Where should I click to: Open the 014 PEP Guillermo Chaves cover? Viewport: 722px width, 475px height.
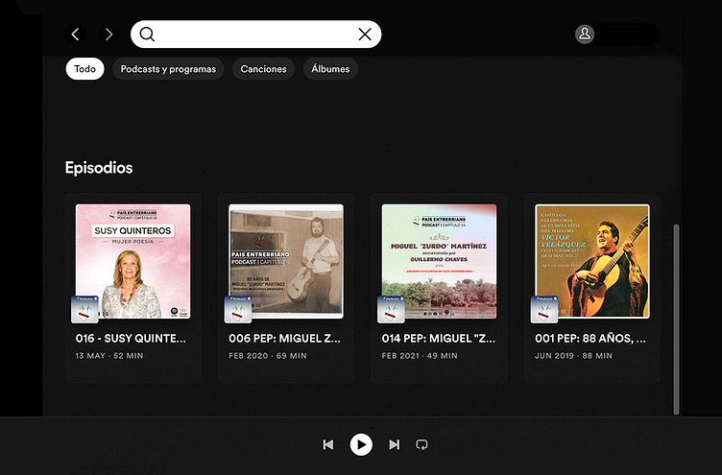pos(439,261)
